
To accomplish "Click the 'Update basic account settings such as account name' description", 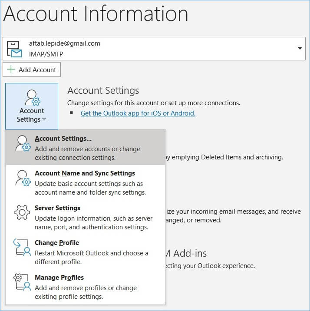I will pos(90,188).
